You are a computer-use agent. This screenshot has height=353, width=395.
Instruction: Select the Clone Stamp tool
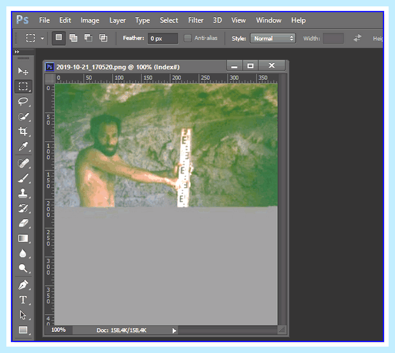point(23,193)
